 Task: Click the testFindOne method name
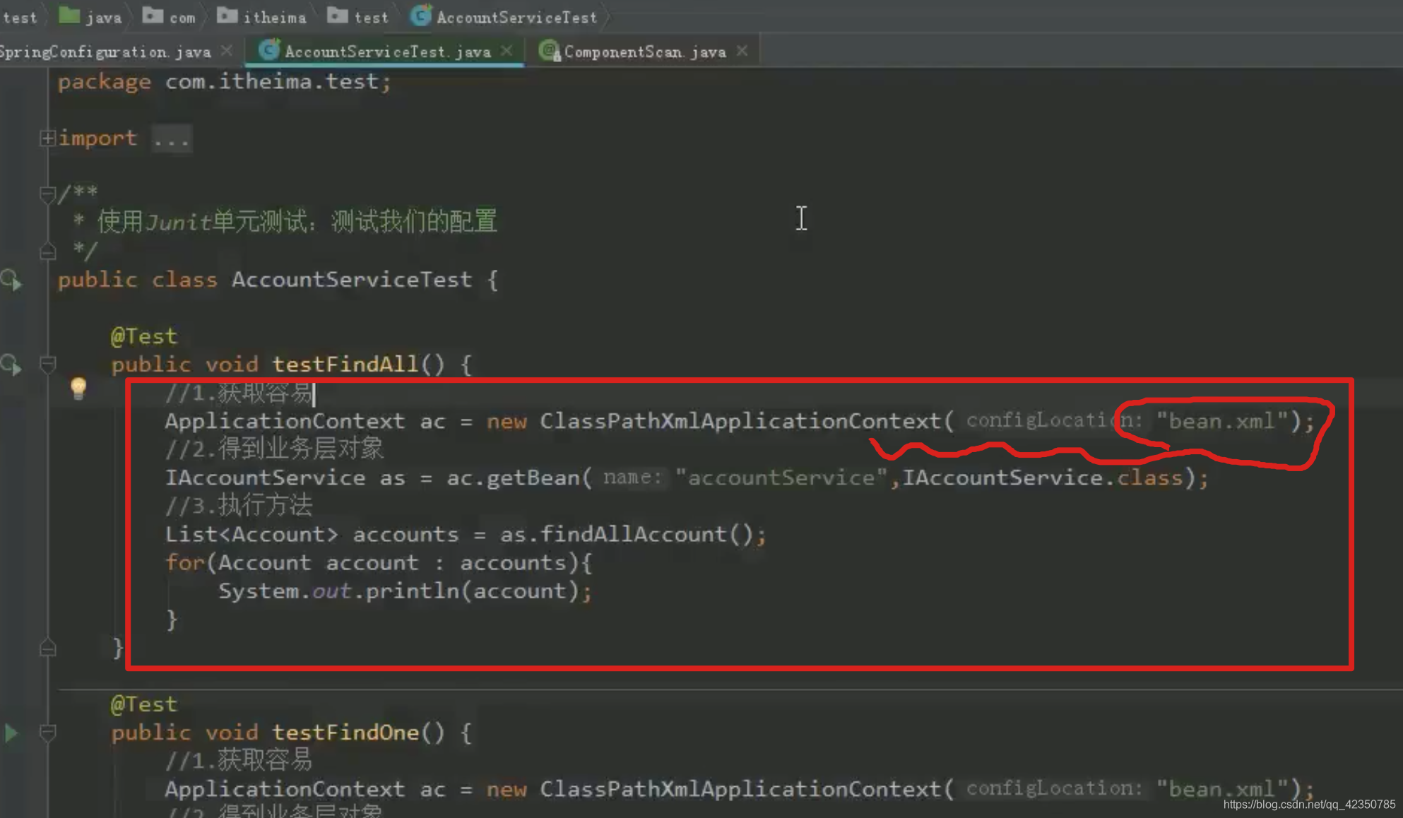(x=345, y=733)
